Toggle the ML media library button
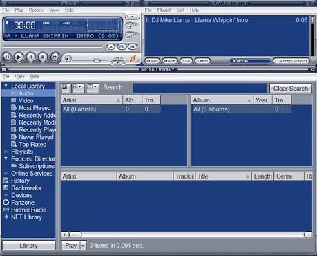This screenshot has height=256, width=317. [x=132, y=47]
